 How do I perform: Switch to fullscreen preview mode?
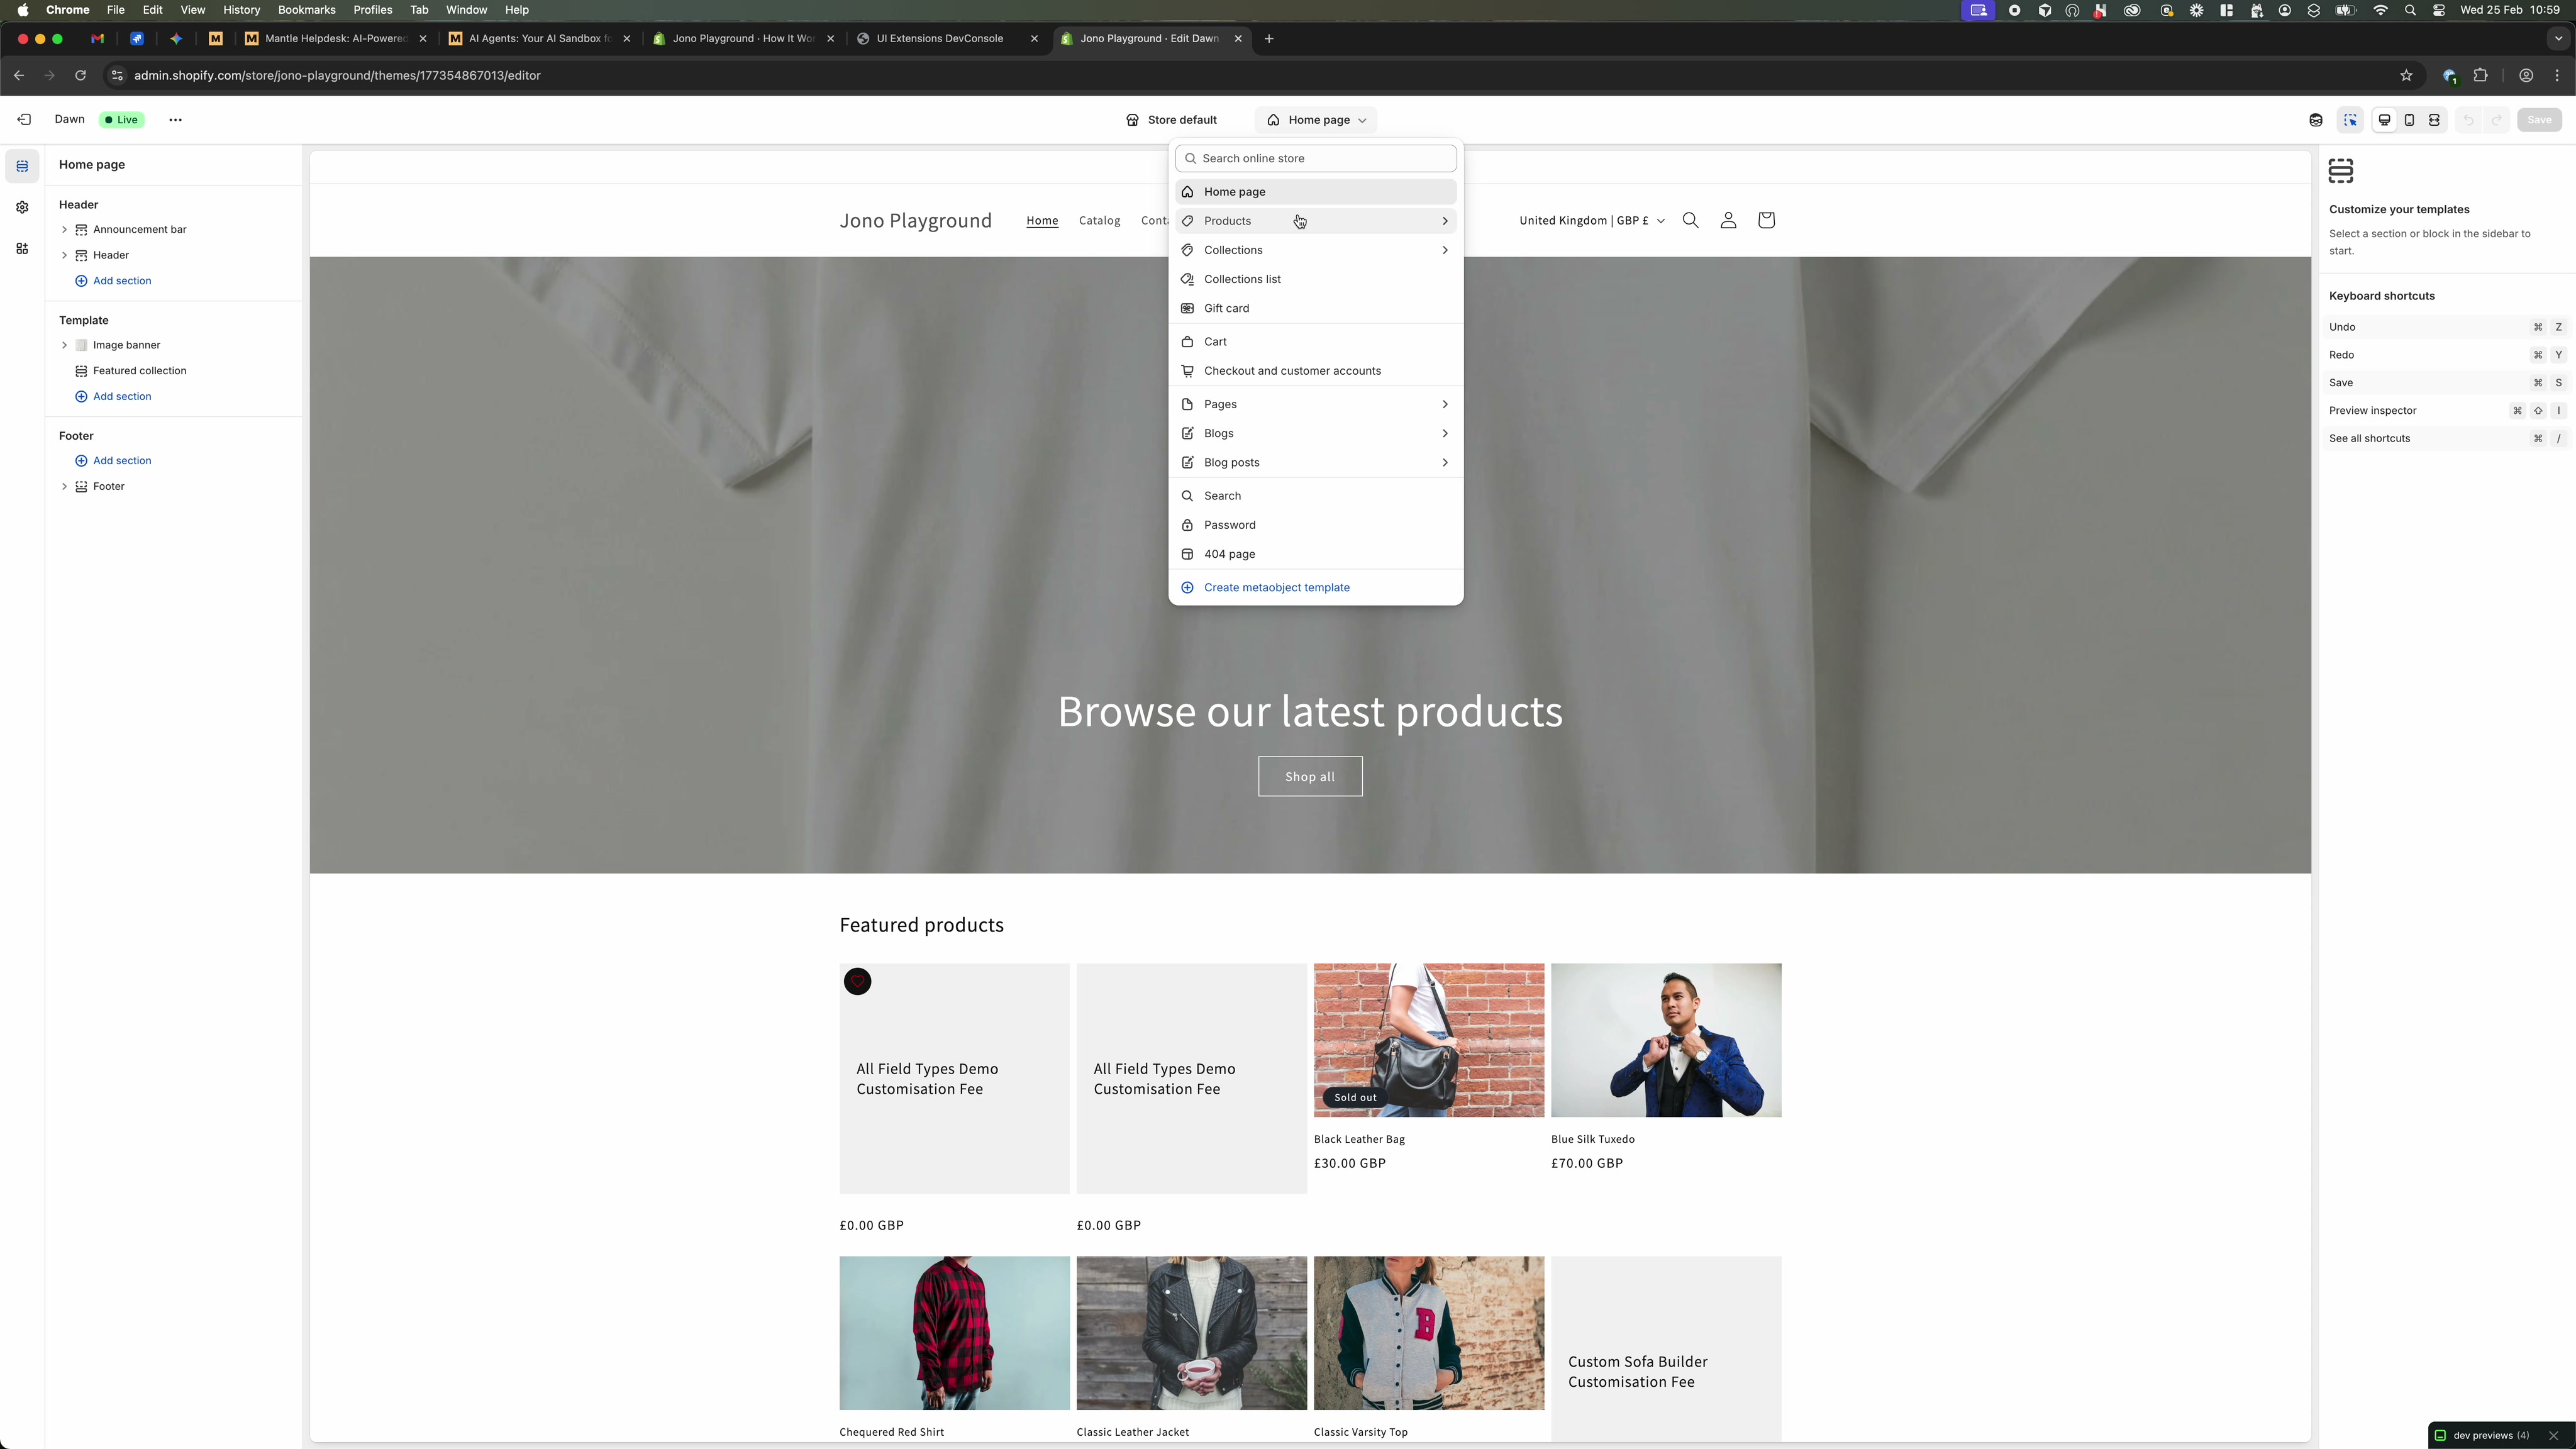2434,120
